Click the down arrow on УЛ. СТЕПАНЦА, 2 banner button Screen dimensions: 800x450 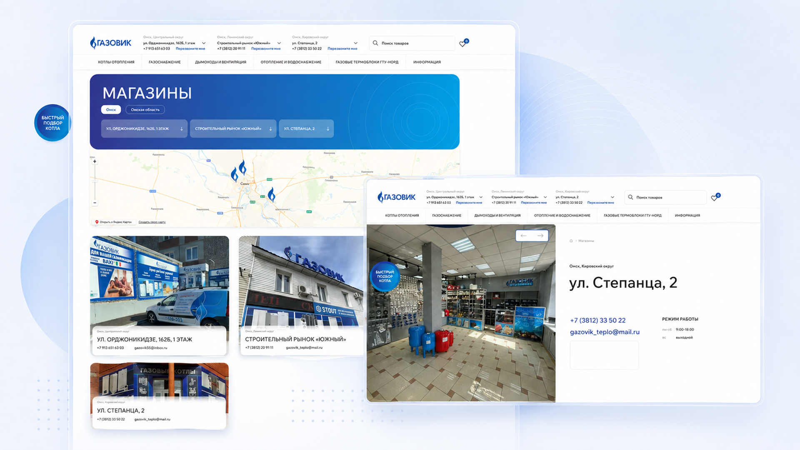coord(328,129)
